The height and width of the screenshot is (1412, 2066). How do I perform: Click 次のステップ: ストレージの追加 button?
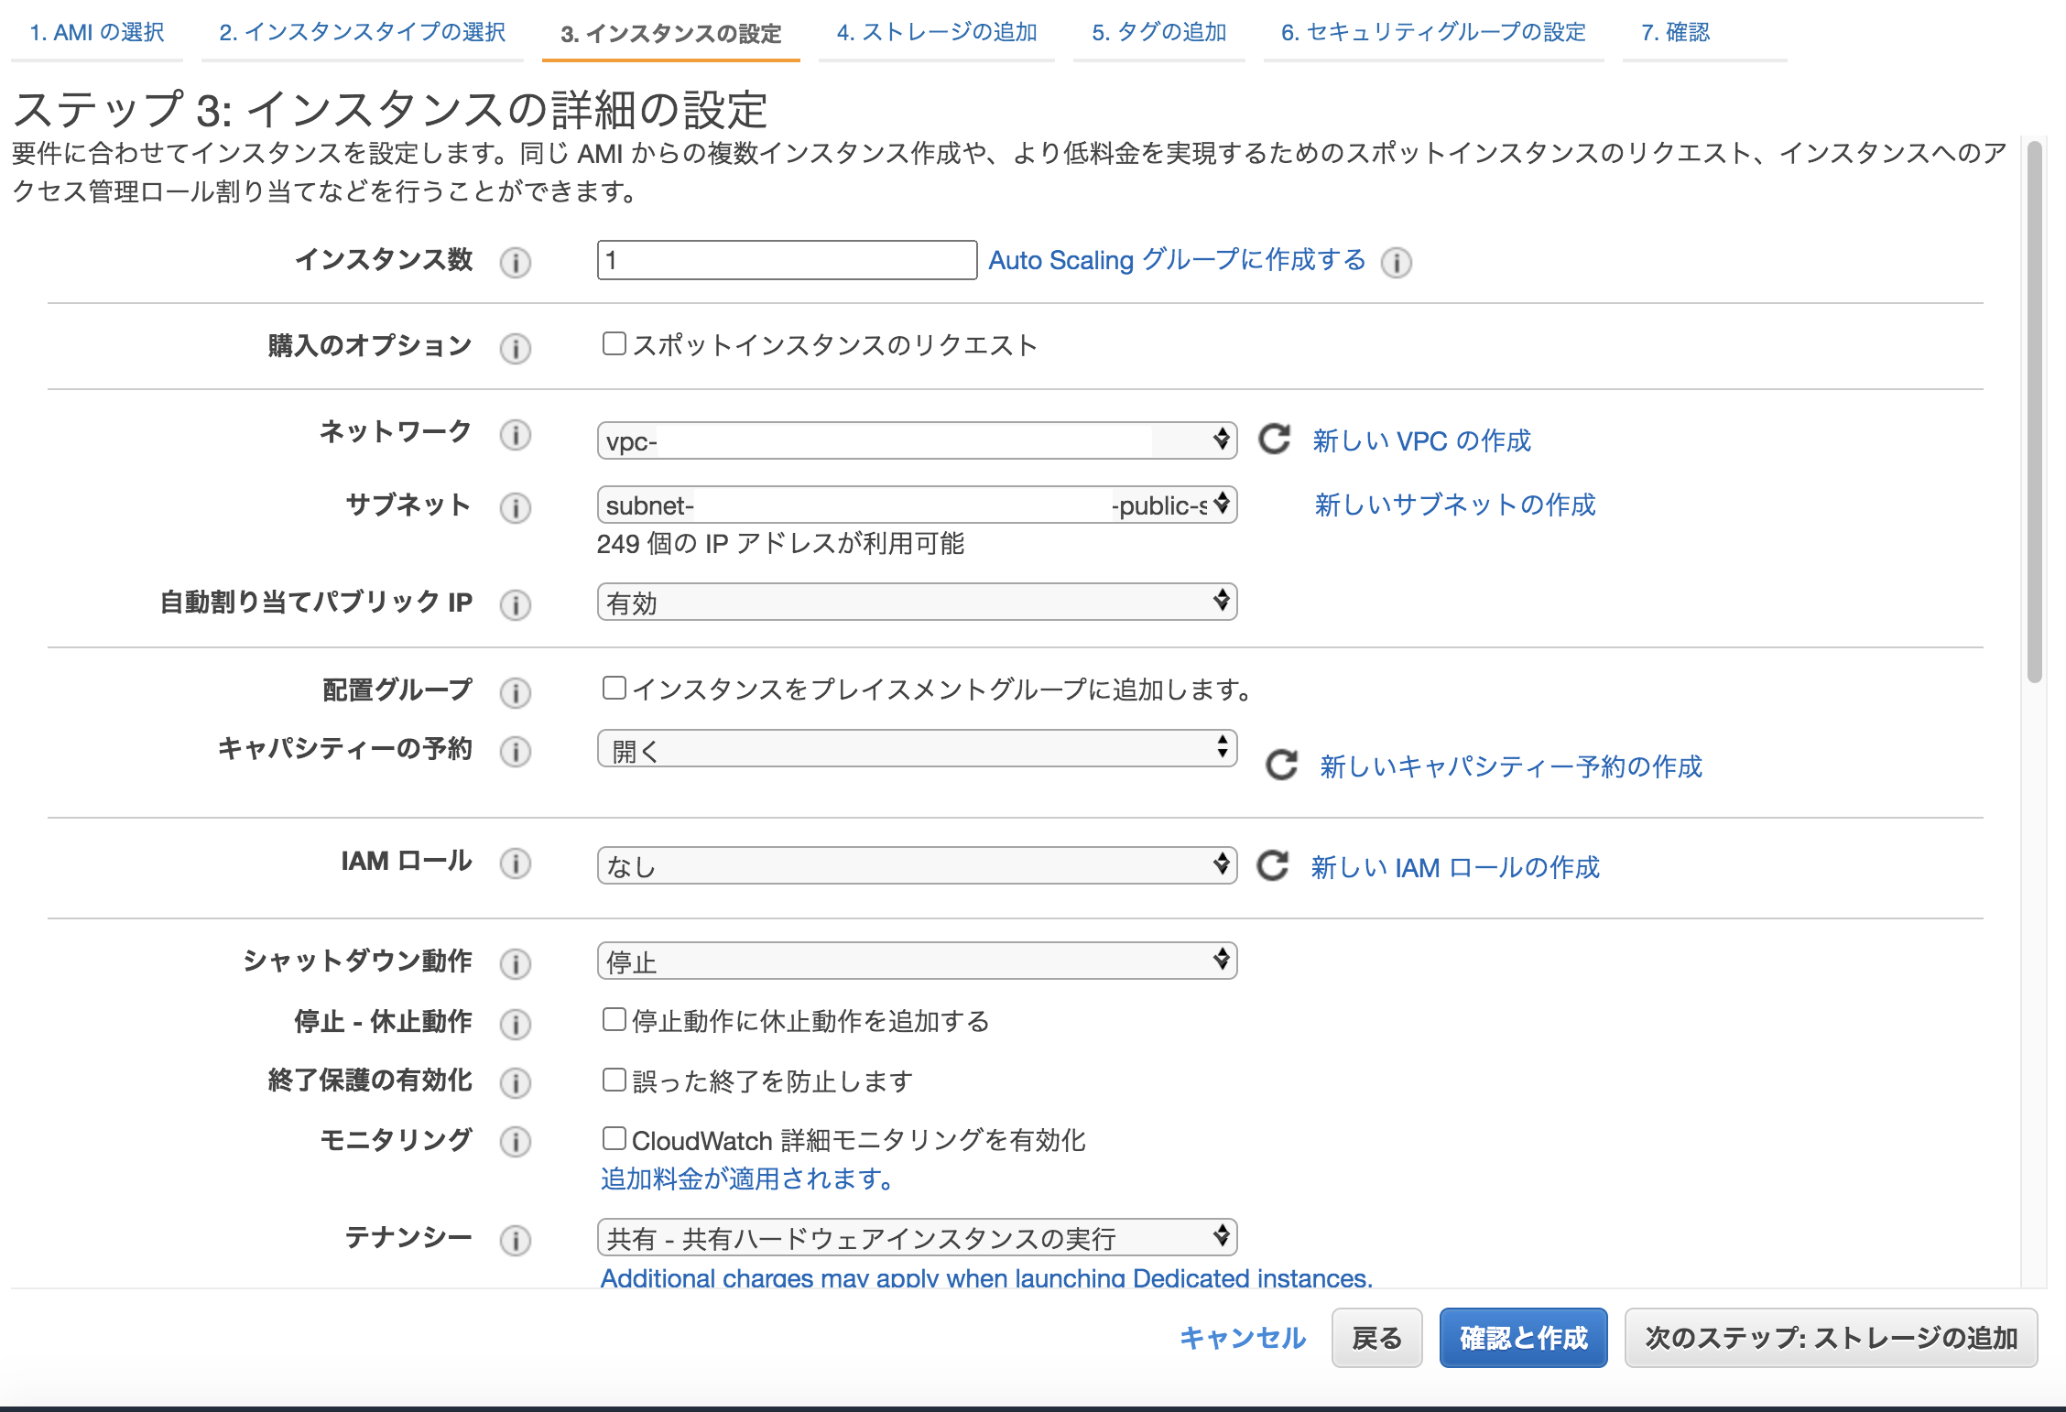1831,1338
